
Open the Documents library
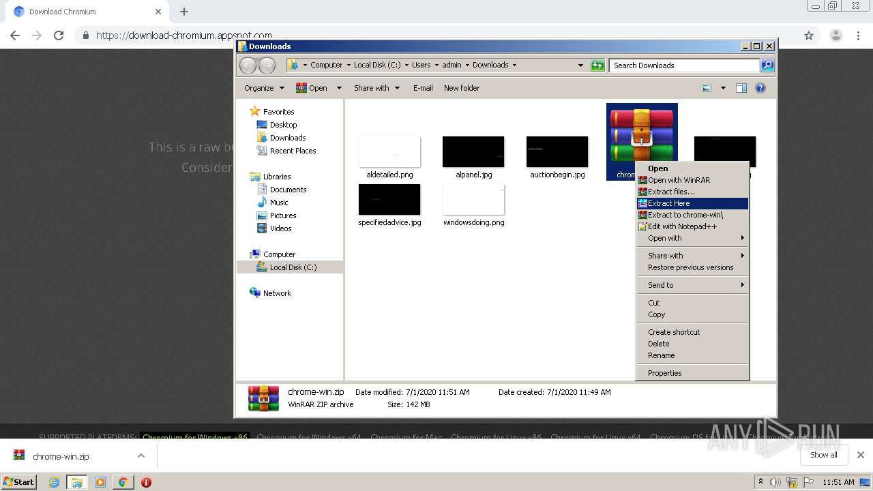click(288, 190)
